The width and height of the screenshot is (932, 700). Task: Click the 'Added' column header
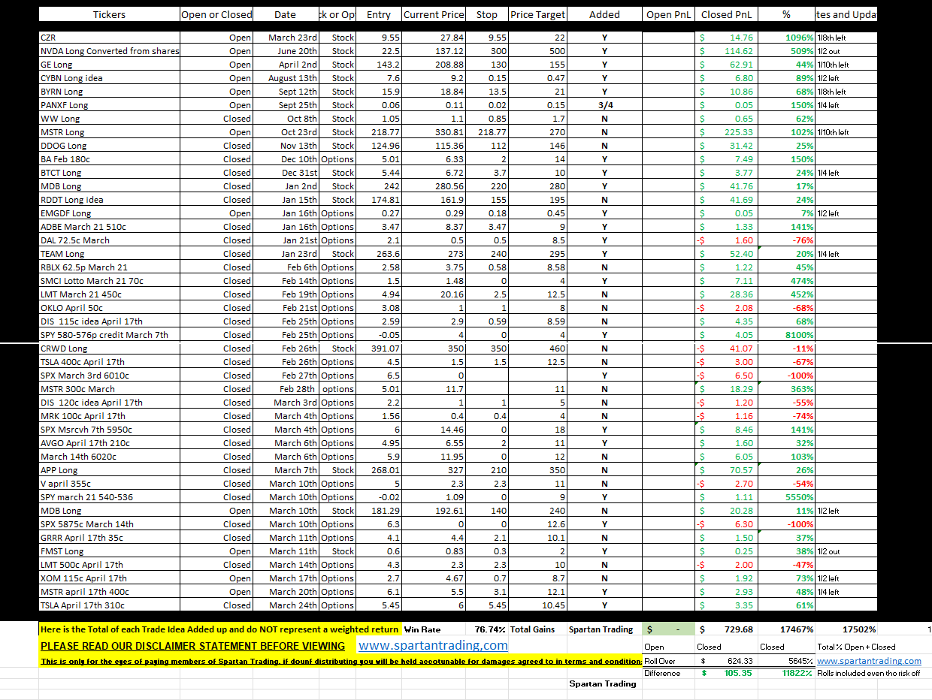point(605,14)
